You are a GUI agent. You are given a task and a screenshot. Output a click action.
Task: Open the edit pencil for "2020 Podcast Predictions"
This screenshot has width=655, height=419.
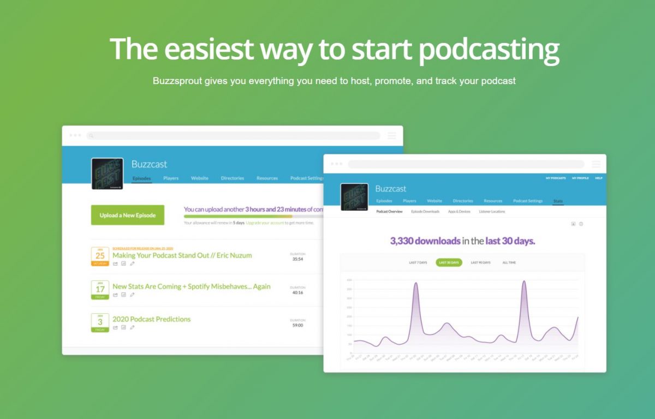132,327
